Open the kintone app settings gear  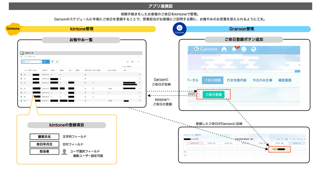tap(132, 62)
